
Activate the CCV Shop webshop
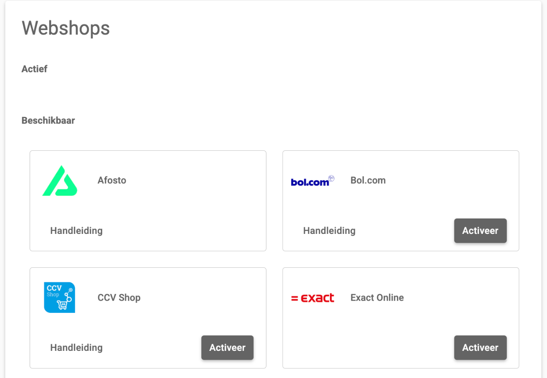[x=228, y=348]
